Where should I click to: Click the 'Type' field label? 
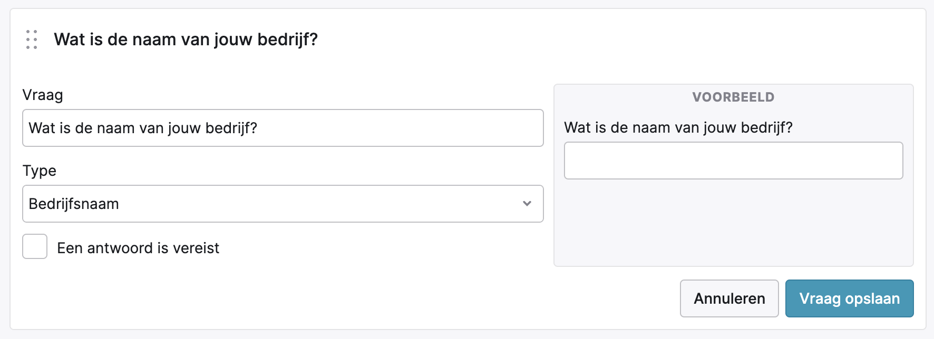[x=40, y=171]
